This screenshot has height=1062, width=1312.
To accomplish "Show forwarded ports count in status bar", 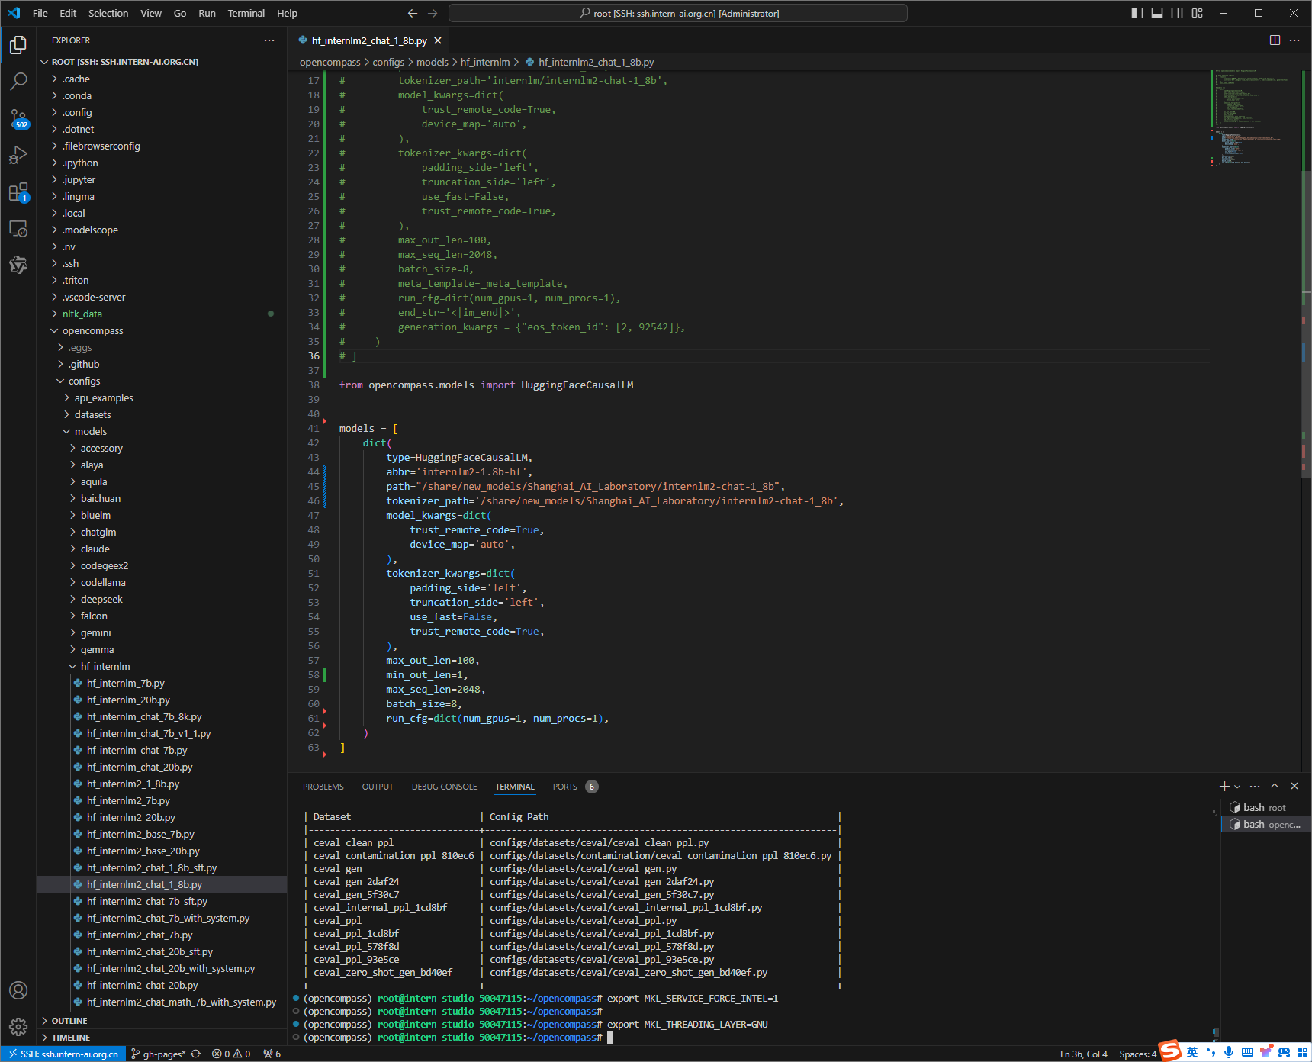I will click(x=272, y=1054).
